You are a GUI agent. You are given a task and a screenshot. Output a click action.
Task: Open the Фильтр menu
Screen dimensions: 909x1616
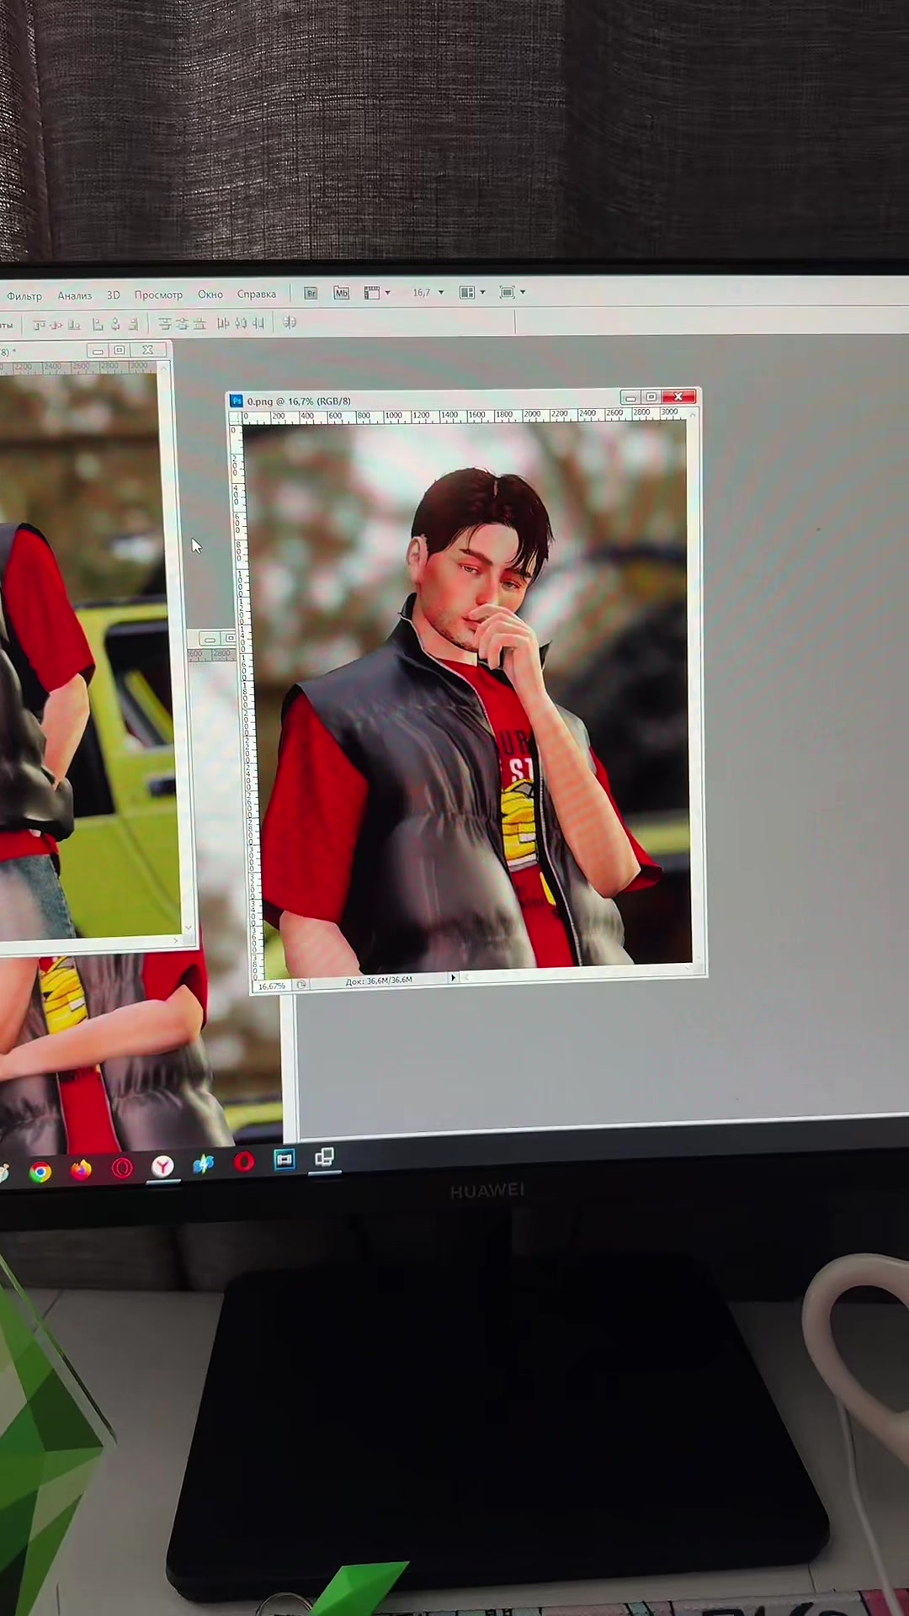[x=24, y=296]
